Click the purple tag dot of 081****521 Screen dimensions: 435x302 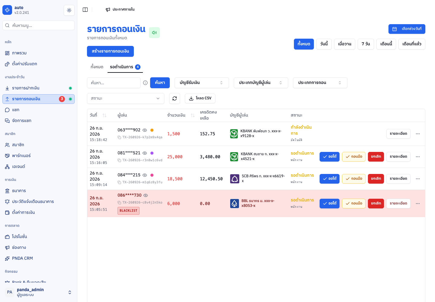[152, 153]
